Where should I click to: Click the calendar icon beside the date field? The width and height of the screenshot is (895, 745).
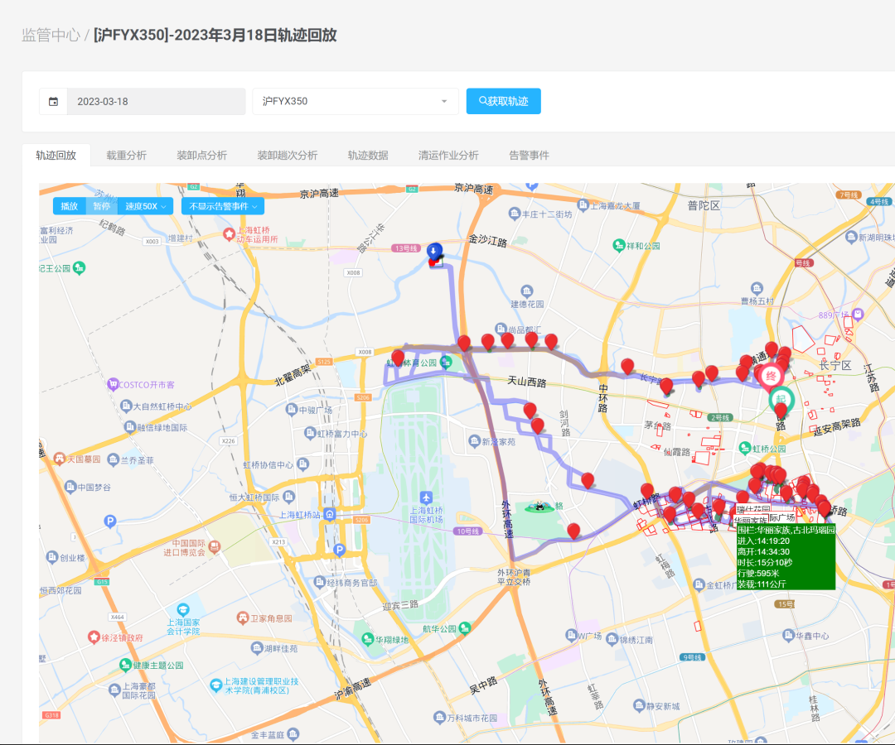pos(54,102)
